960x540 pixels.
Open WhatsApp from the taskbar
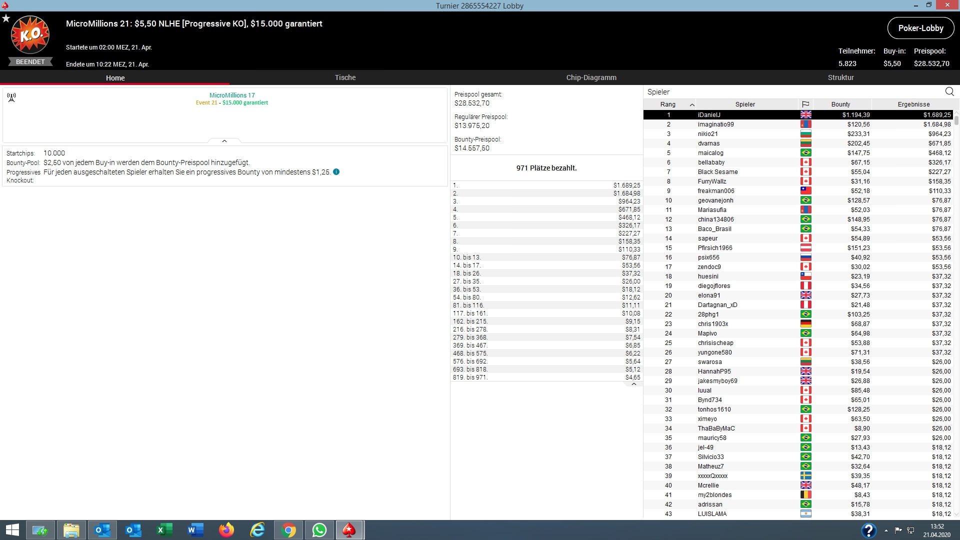click(319, 530)
